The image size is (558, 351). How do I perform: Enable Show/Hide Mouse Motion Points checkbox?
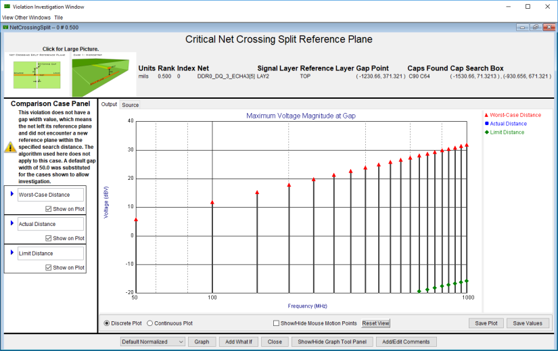coord(276,323)
